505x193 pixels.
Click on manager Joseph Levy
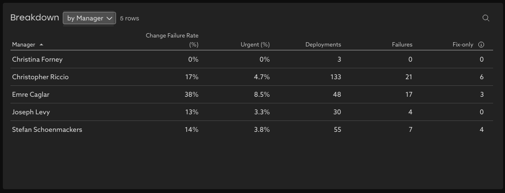click(31, 112)
